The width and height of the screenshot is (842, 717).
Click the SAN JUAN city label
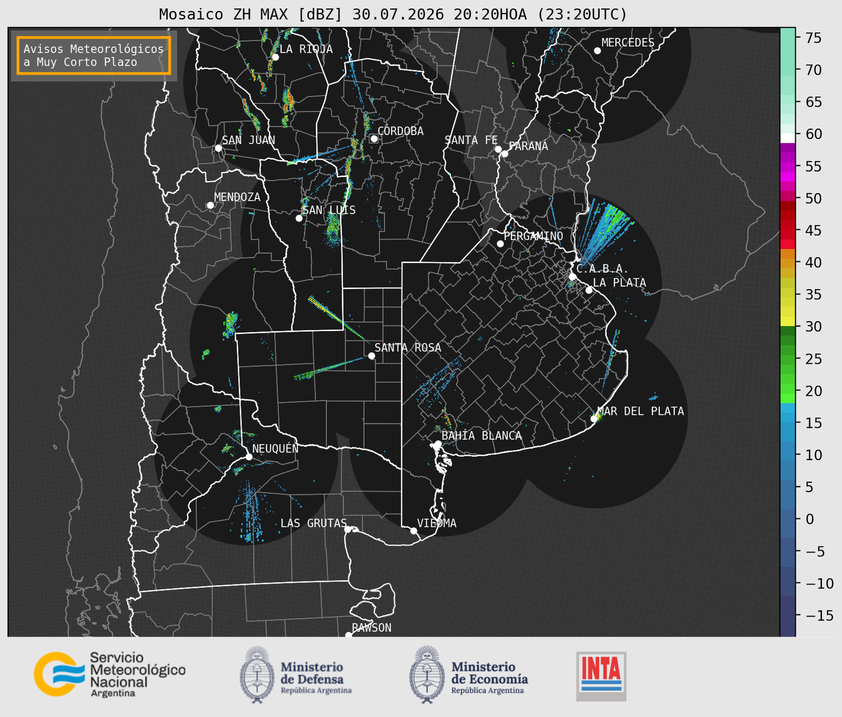pyautogui.click(x=249, y=140)
